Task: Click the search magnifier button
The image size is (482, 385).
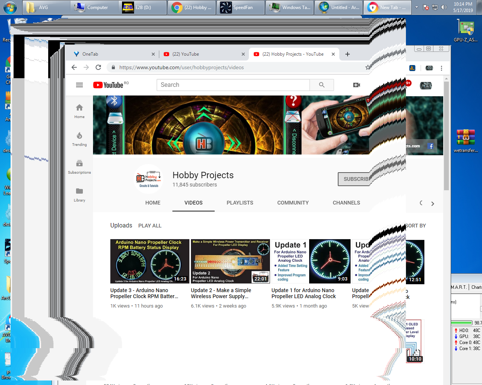Action: pyautogui.click(x=322, y=85)
